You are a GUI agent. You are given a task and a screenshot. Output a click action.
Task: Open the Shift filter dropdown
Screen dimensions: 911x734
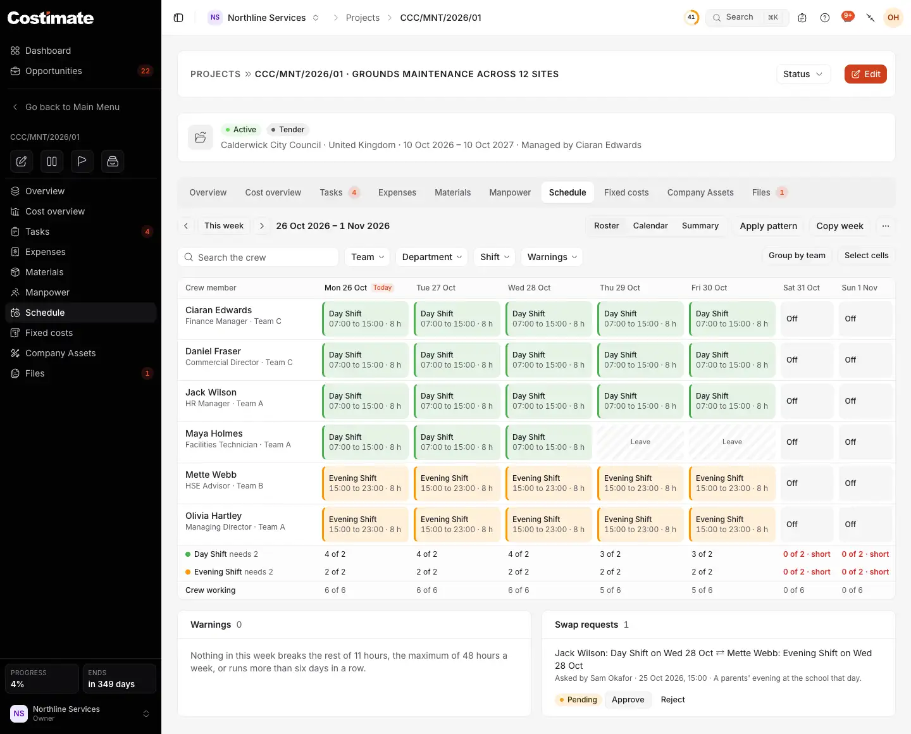495,257
